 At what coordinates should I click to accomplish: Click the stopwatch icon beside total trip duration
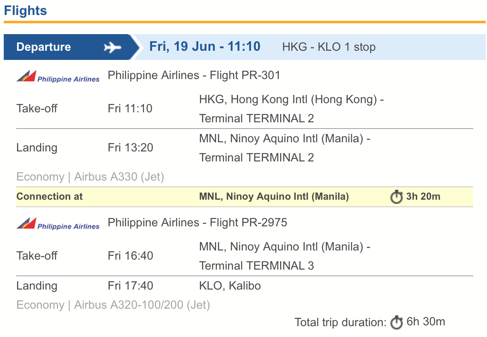click(396, 322)
